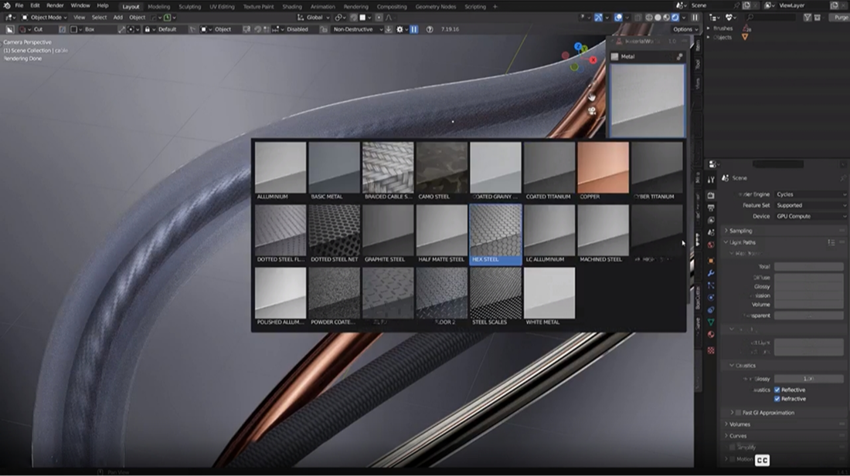This screenshot has width=850, height=476.
Task: Open the outliner filter icon
Action: pos(807,17)
